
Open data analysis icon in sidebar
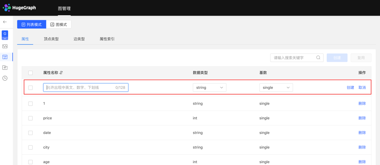point(5,46)
